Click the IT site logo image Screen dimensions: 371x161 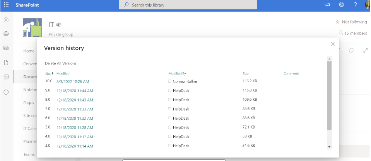pyautogui.click(x=32, y=28)
